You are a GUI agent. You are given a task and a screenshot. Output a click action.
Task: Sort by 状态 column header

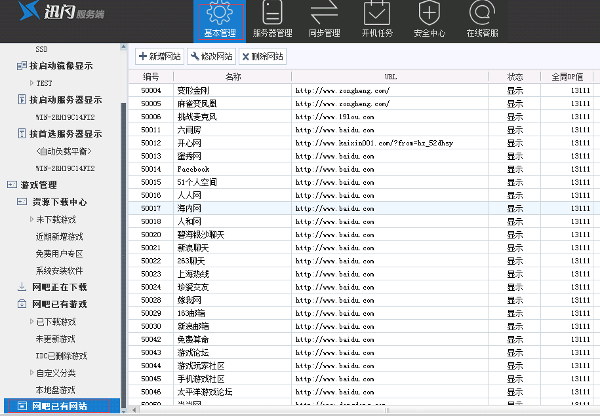click(x=515, y=77)
